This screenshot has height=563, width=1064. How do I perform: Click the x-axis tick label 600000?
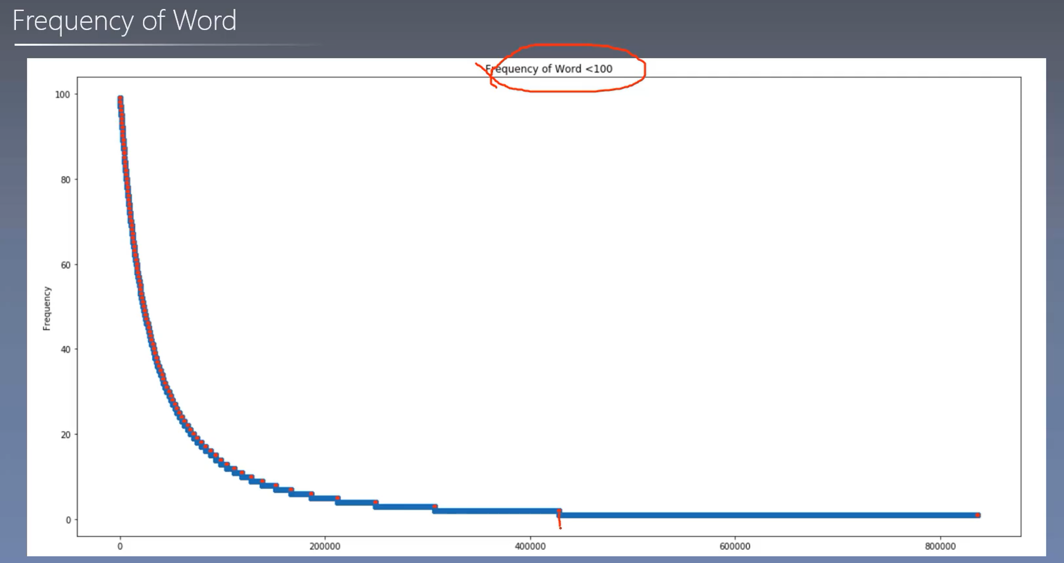point(735,547)
